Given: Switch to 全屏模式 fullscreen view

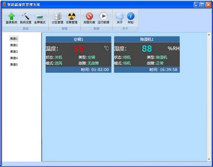Looking at the screenshot, I should click(x=40, y=17).
